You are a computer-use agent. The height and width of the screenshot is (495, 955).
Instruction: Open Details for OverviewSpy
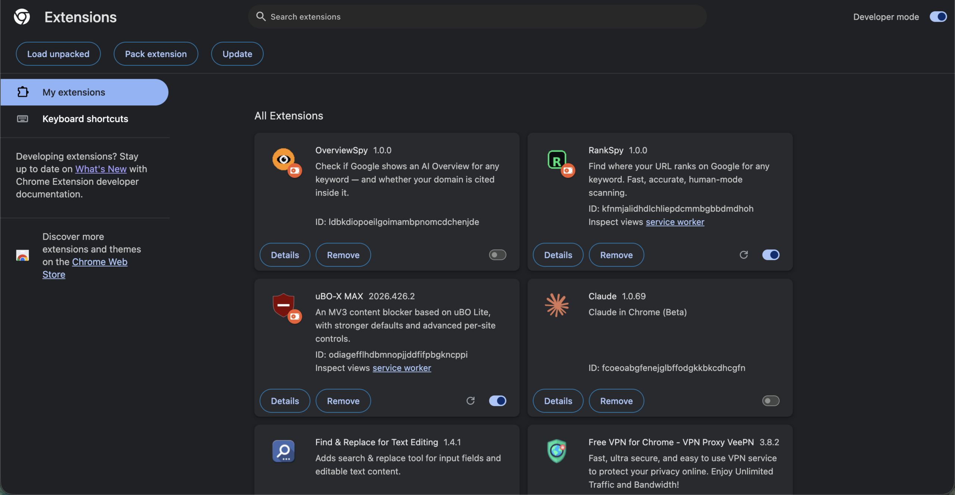285,255
